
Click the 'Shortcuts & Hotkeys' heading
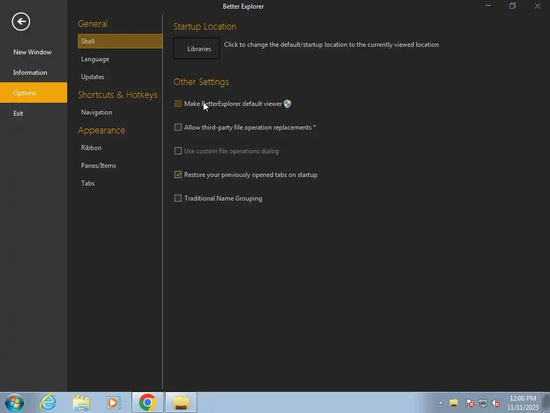coord(118,95)
